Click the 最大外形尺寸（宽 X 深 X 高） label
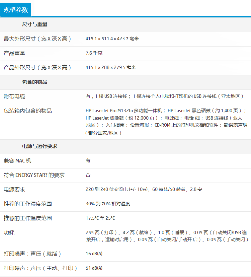 37,39
